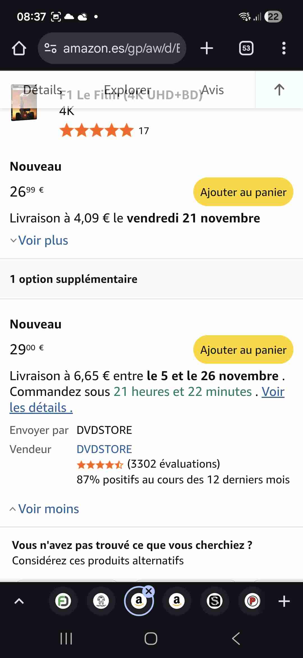The height and width of the screenshot is (658, 303).
Task: Tap the amazon.es address bar
Action: pos(121,48)
